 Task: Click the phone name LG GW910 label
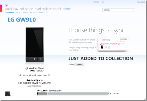37,71
